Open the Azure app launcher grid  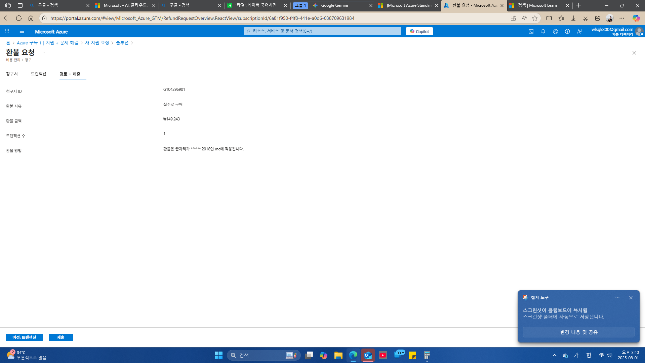7,31
